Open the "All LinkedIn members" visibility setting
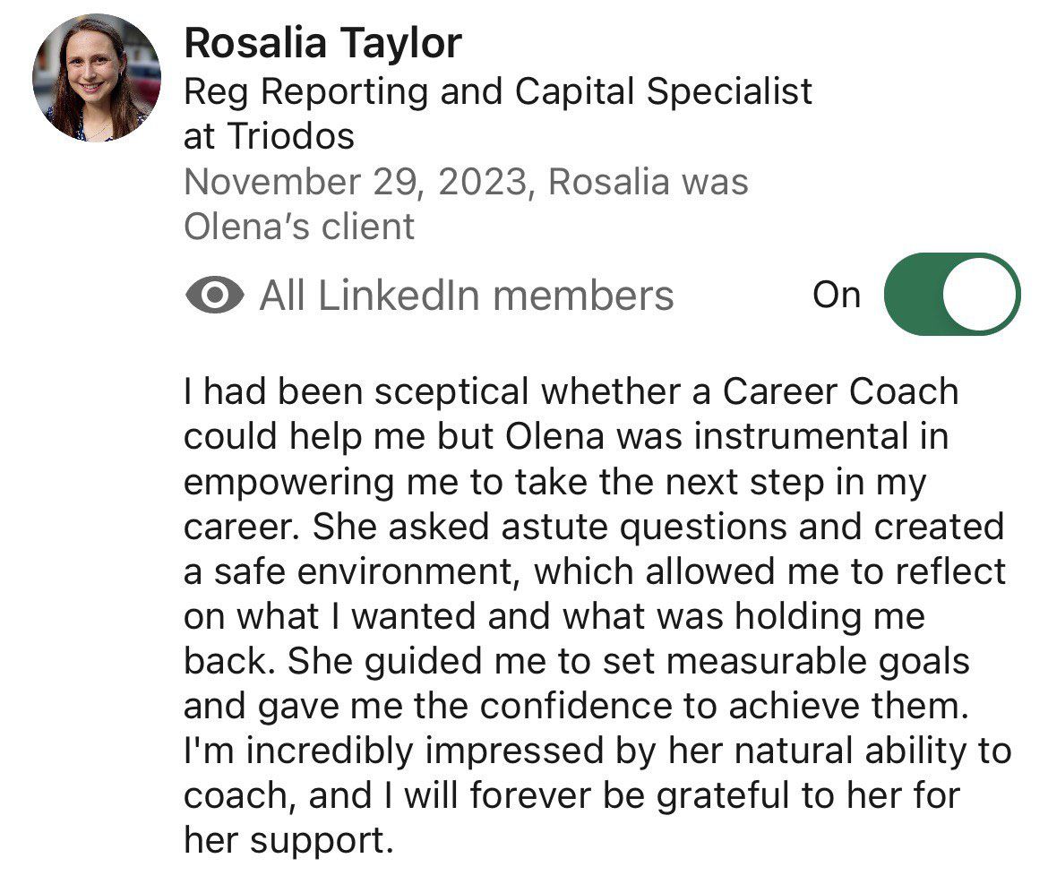Image resolution: width=1048 pixels, height=884 pixels. coord(466,296)
